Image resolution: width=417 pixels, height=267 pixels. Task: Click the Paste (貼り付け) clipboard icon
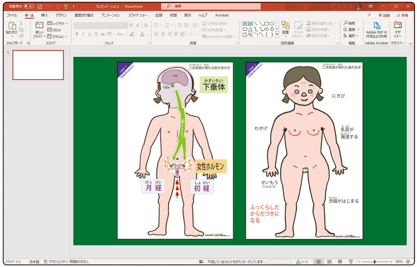(x=12, y=26)
